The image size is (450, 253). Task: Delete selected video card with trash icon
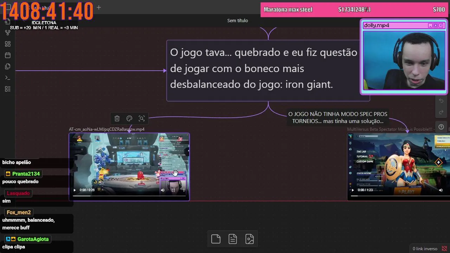click(x=117, y=118)
